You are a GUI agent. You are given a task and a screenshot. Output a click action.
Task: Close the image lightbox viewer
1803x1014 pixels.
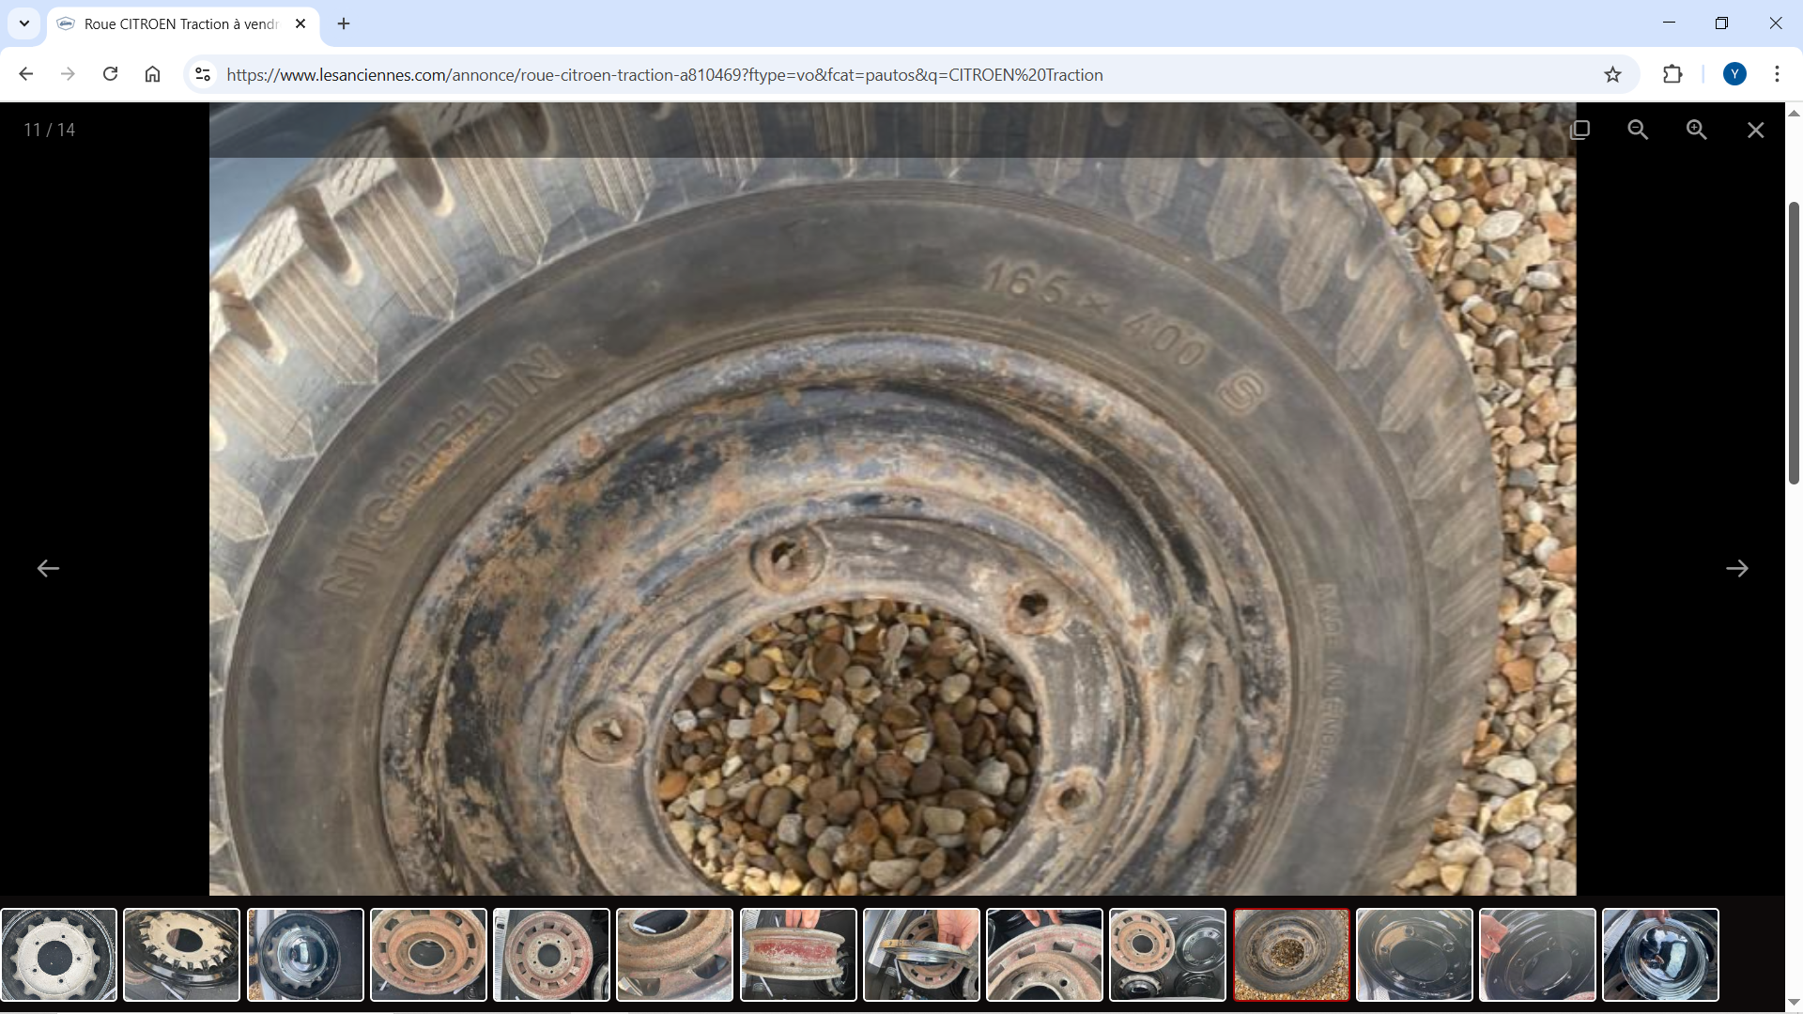pyautogui.click(x=1755, y=130)
